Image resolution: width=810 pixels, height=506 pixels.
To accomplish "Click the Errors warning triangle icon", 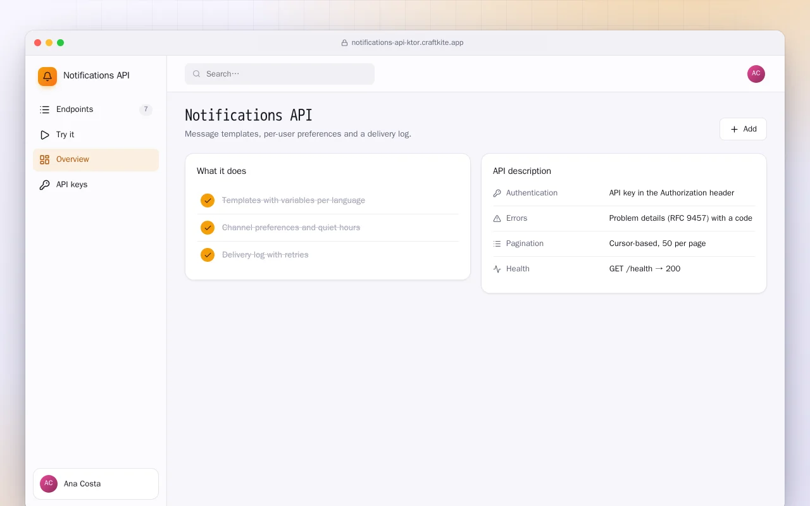I will click(497, 218).
